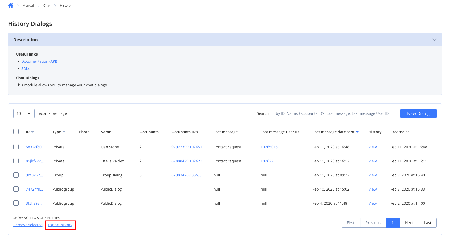The image size is (450, 244).
Task: Toggle the select-all checkbox in header
Action: [x=16, y=132]
